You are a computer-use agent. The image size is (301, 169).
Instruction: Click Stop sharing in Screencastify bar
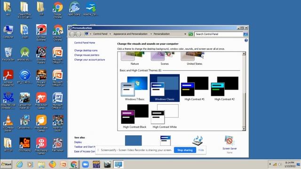pos(185,150)
